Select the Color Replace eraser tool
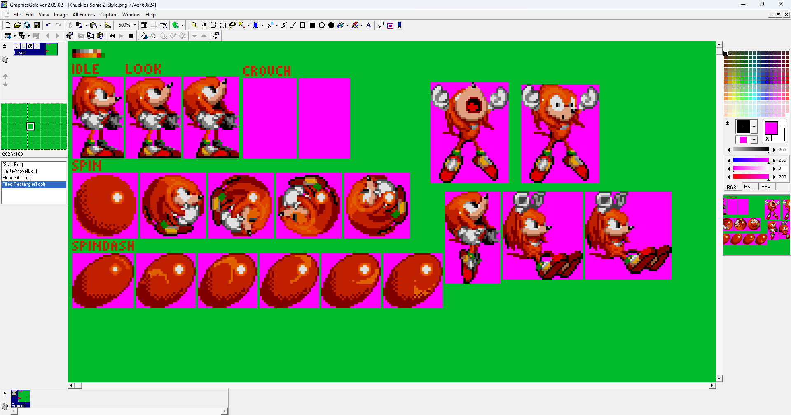The height and width of the screenshot is (415, 791). tap(355, 25)
